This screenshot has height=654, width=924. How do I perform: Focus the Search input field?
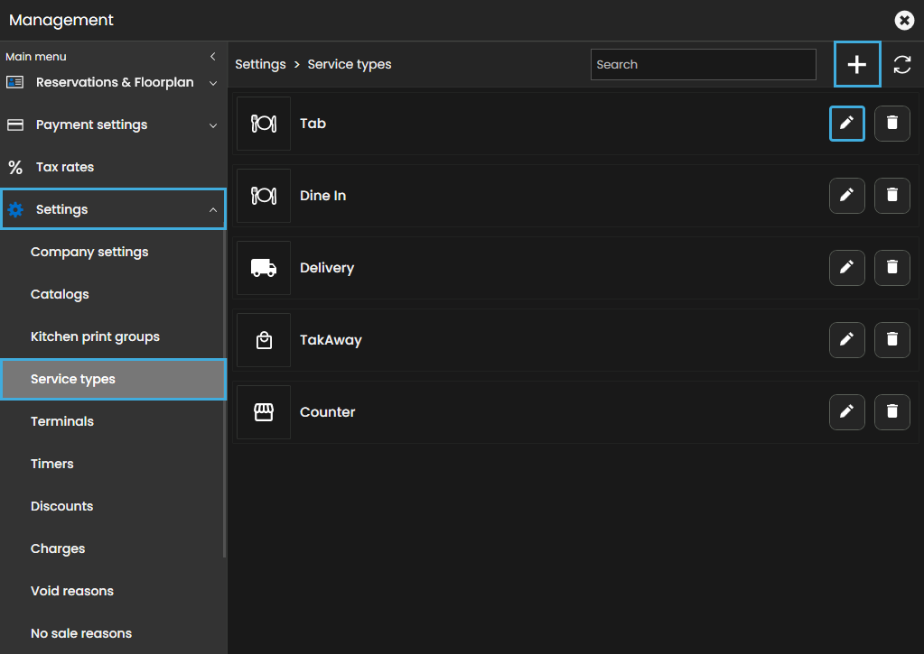703,65
